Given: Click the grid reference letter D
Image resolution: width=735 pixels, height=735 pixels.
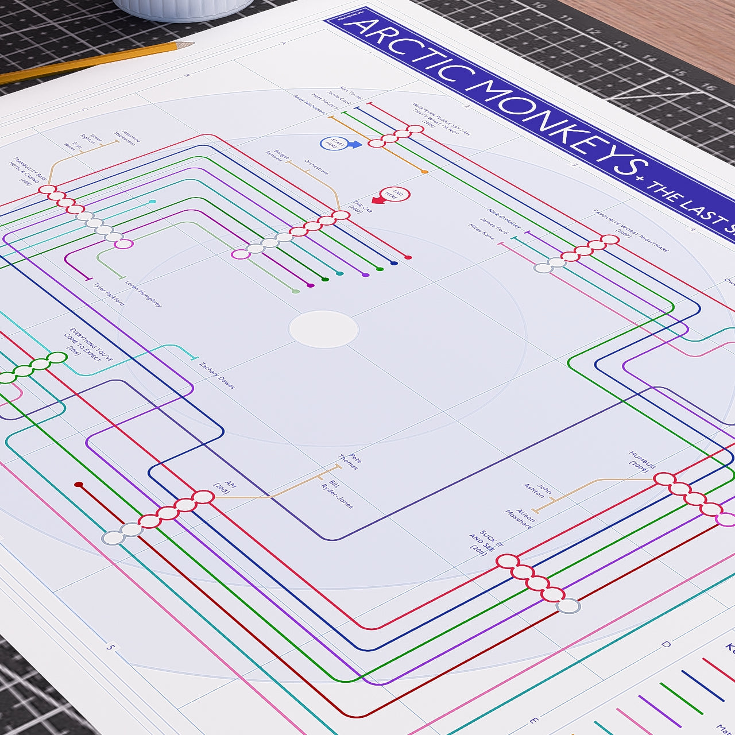Looking at the screenshot, I should (666, 644).
